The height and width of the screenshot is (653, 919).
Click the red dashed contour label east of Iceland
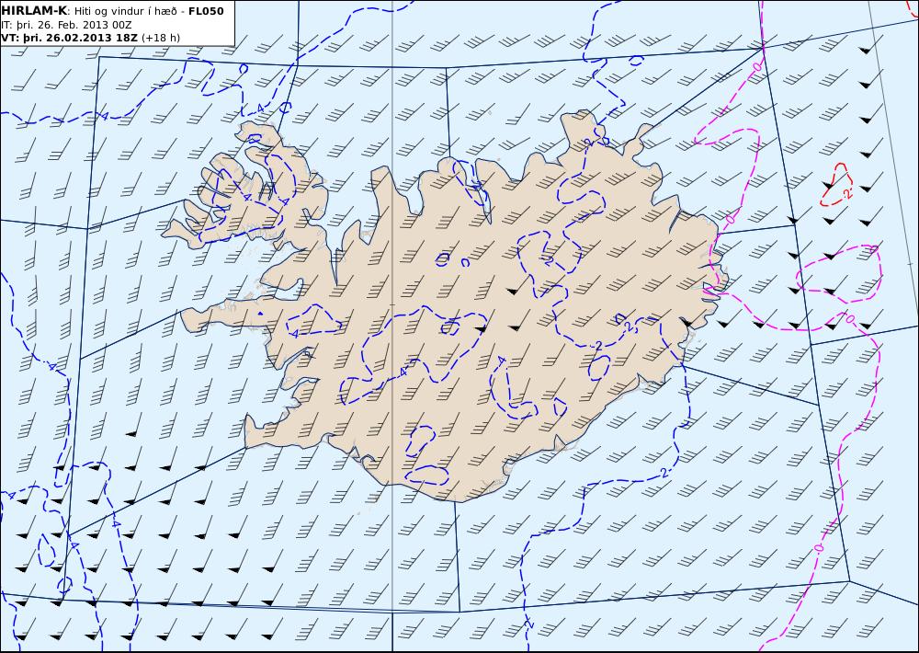tap(846, 192)
